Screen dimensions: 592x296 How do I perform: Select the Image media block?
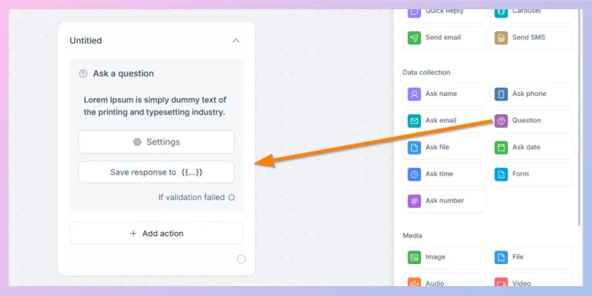pos(445,257)
